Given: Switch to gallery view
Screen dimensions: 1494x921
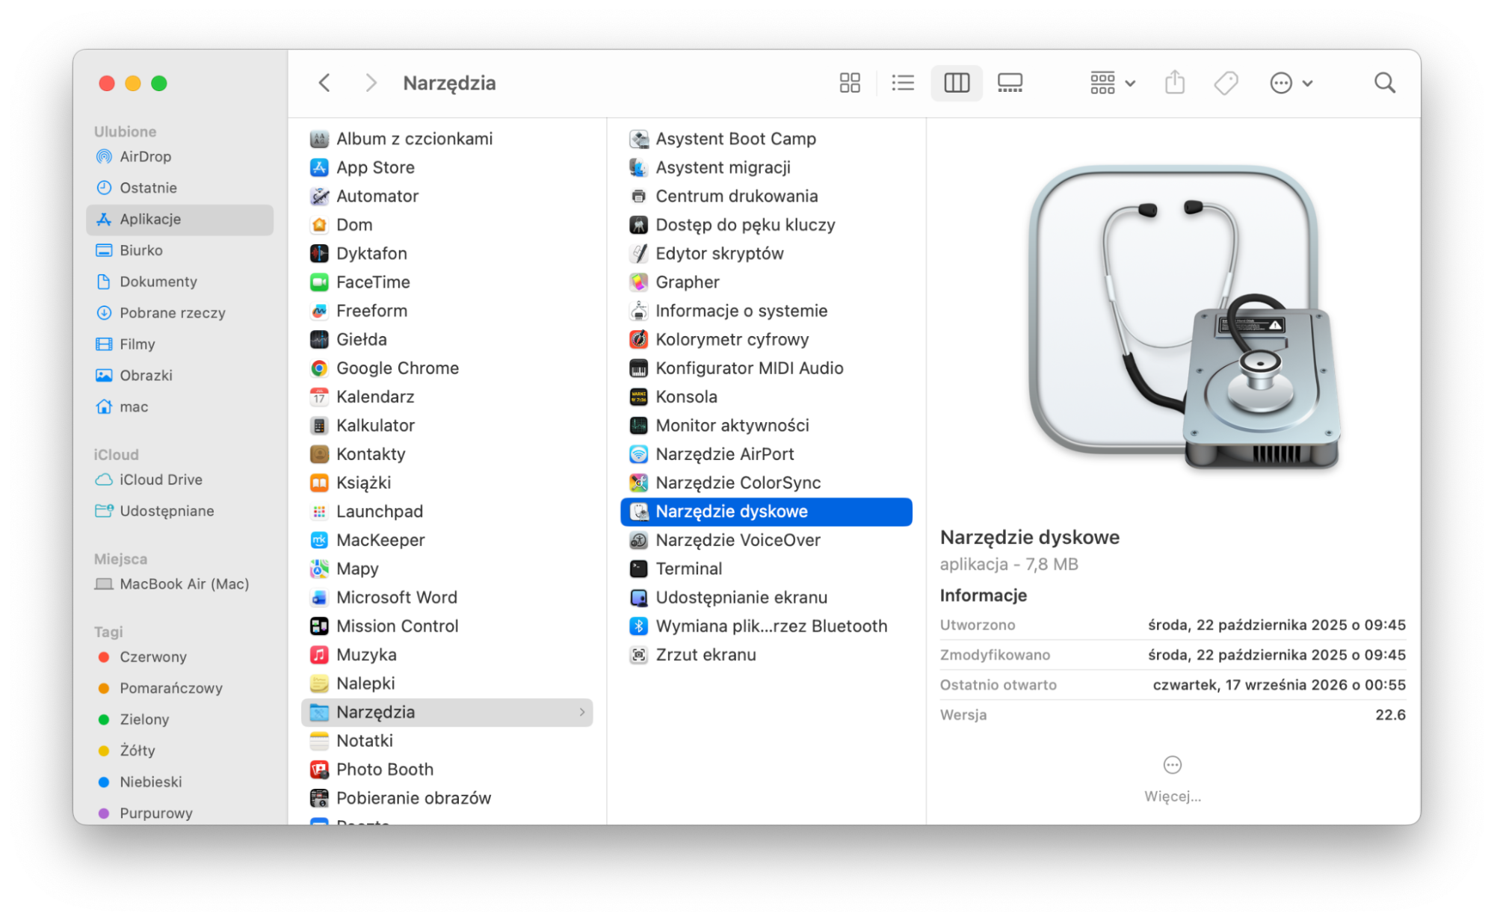Looking at the screenshot, I should point(1010,83).
